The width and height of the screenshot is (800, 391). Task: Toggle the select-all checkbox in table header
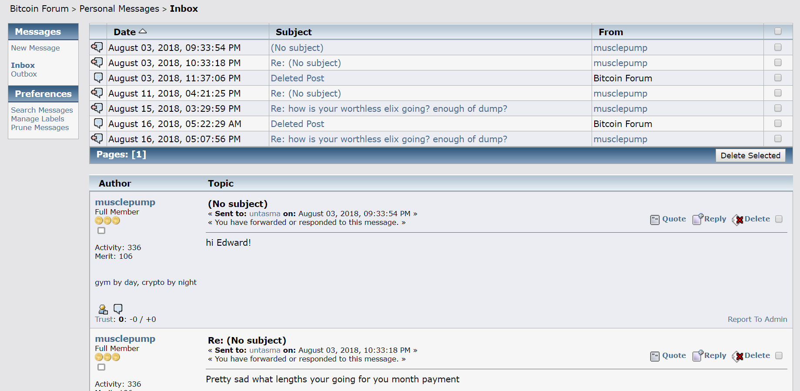click(x=778, y=31)
